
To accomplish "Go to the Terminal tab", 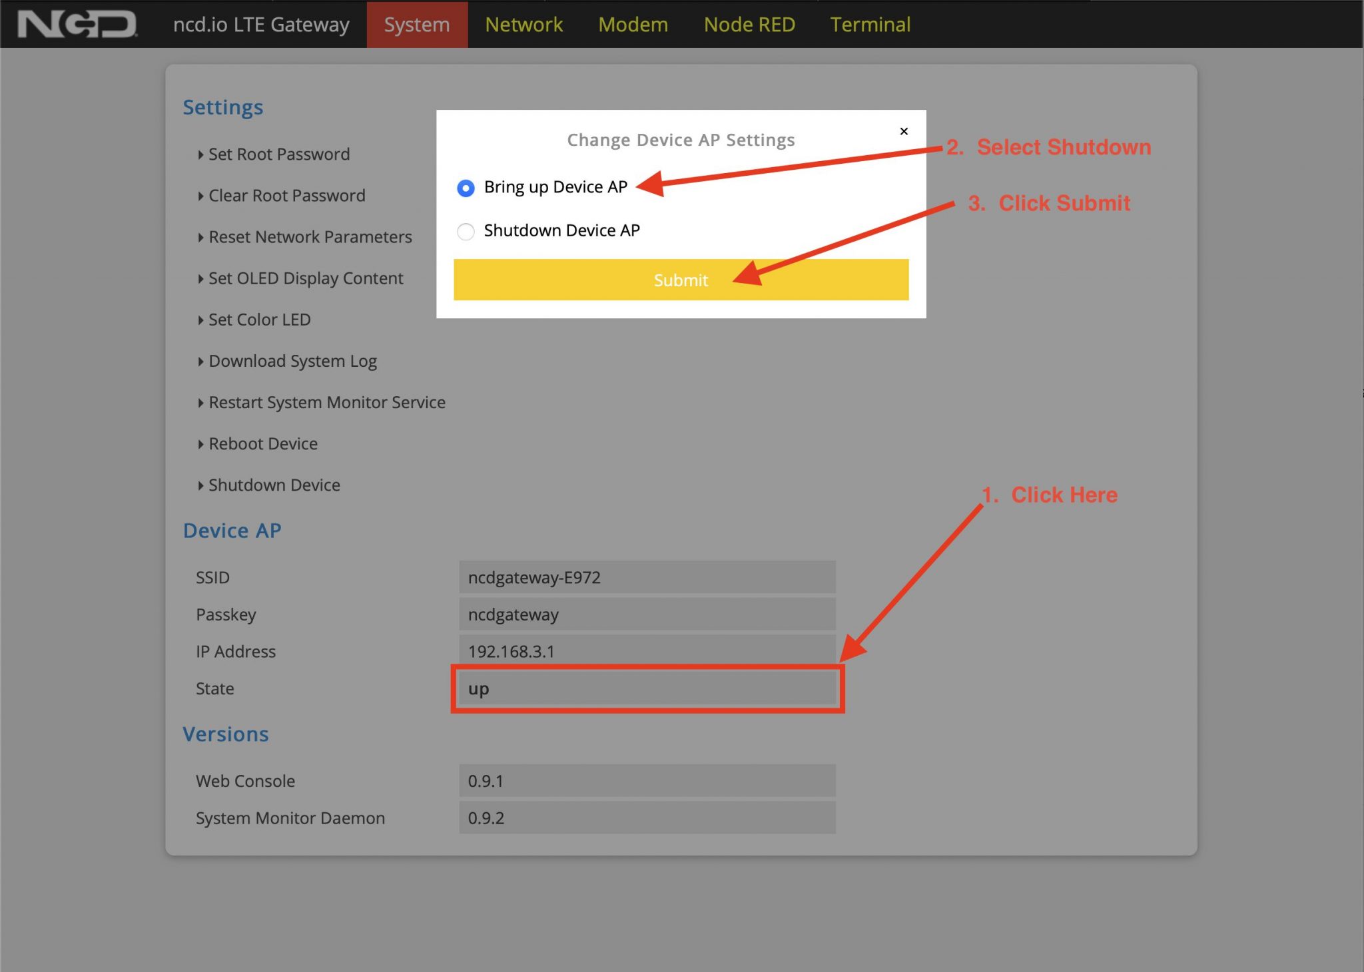I will point(870,25).
